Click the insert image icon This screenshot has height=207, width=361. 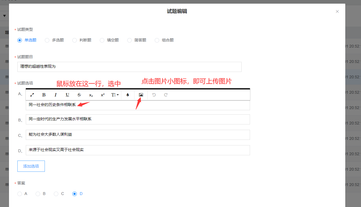pyautogui.click(x=141, y=95)
